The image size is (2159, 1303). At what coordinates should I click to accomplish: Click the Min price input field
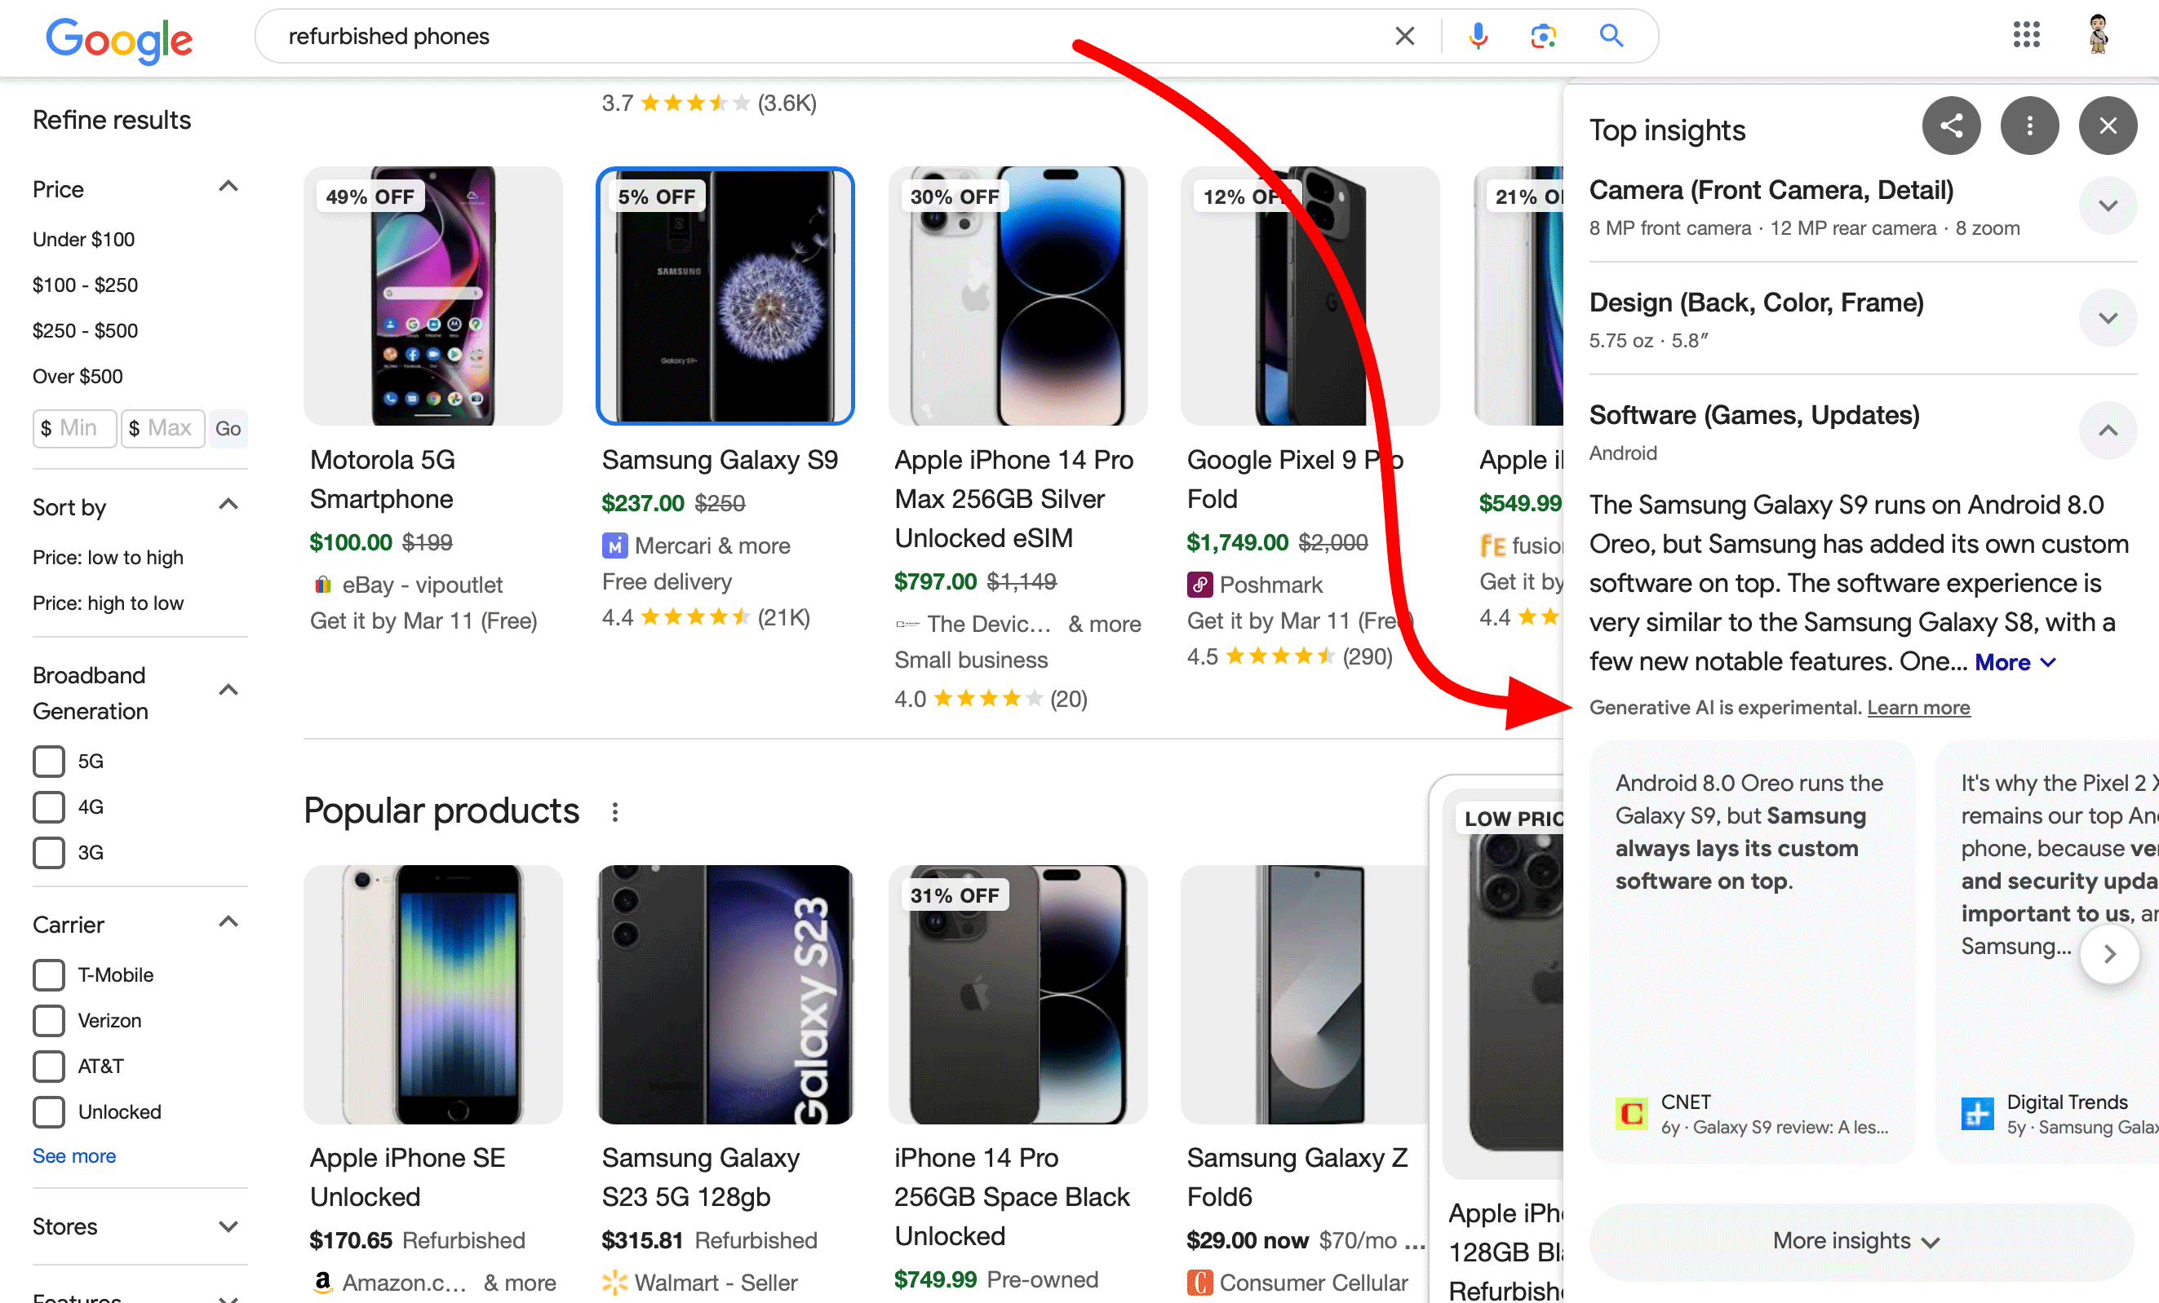[73, 428]
